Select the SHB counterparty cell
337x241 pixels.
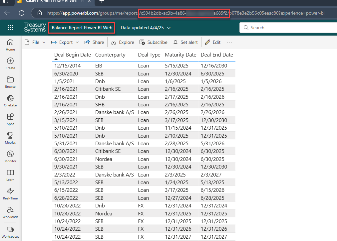(x=100, y=104)
